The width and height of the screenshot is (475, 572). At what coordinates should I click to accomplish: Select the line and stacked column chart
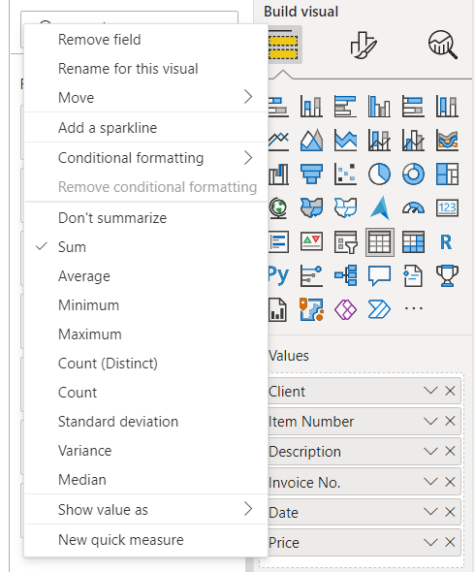379,140
